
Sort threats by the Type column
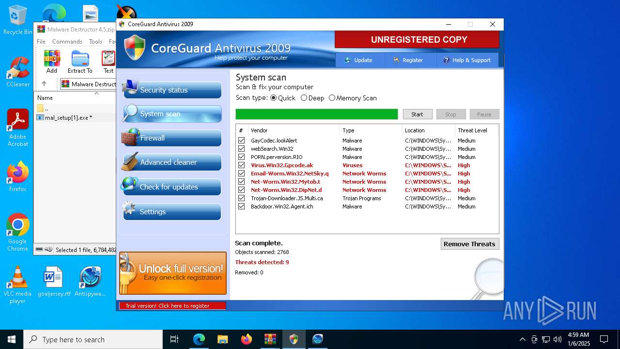click(371, 130)
